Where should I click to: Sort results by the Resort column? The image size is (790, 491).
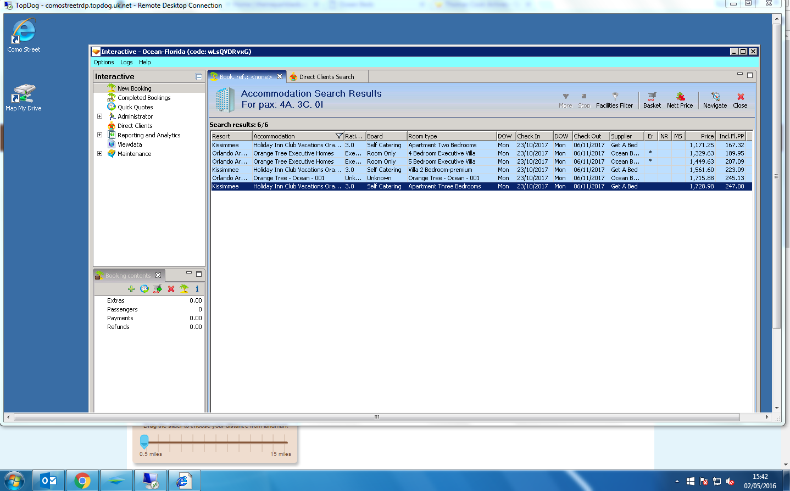232,136
